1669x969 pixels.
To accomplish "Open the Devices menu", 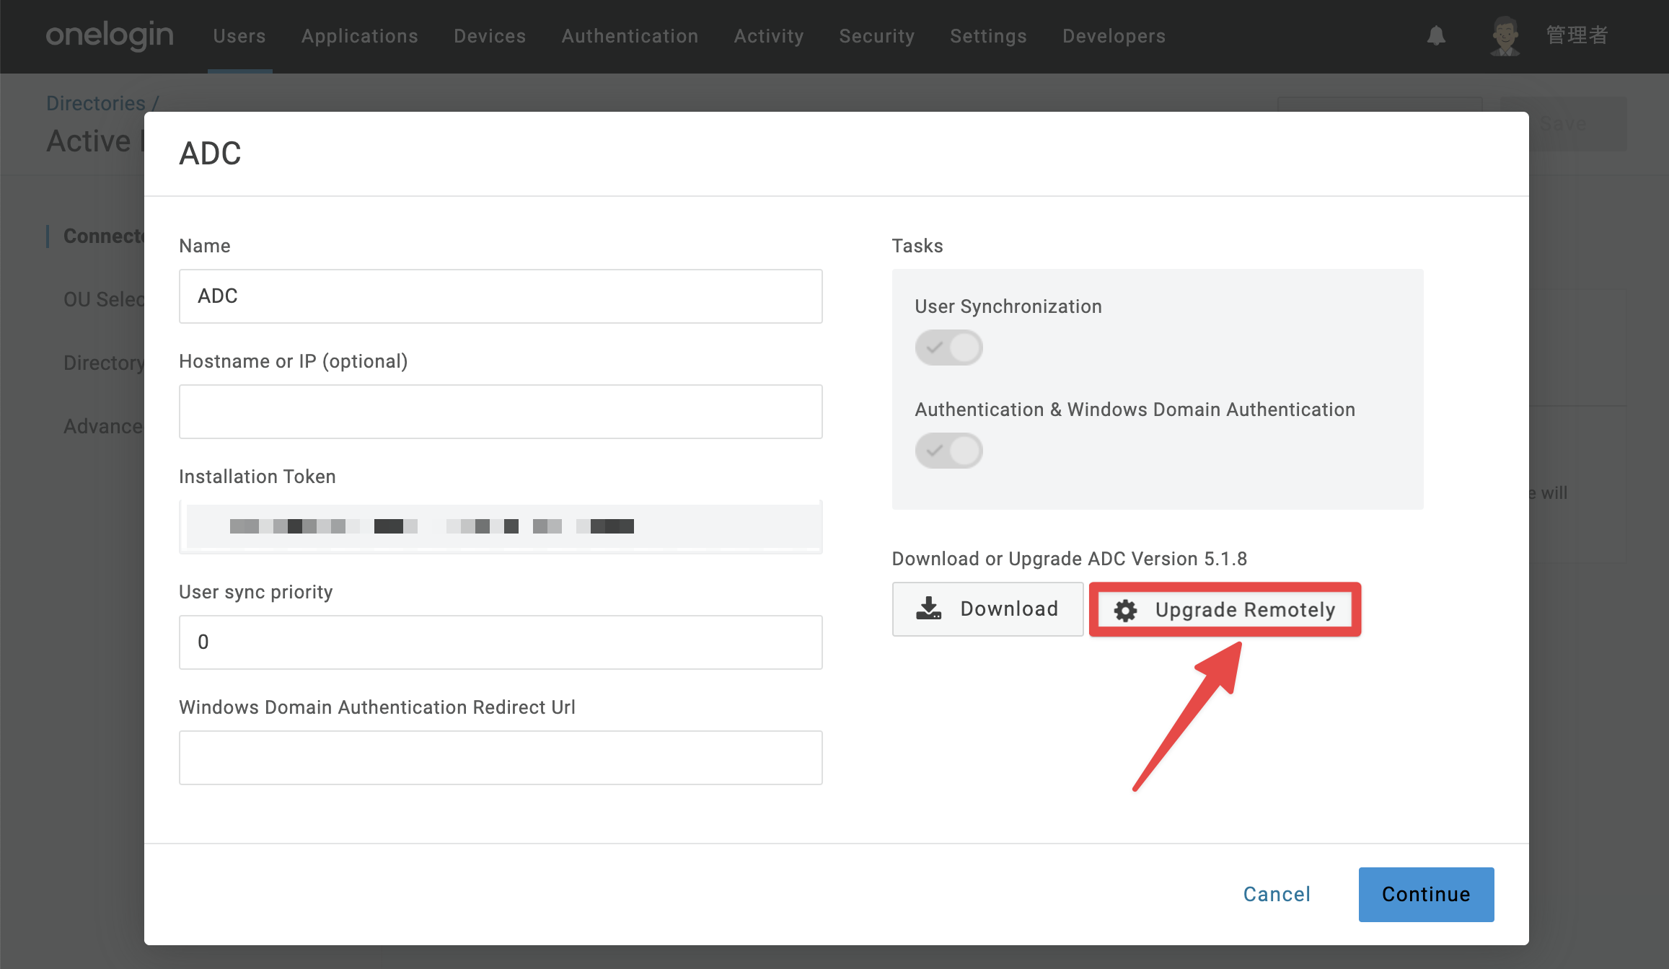I will point(490,36).
